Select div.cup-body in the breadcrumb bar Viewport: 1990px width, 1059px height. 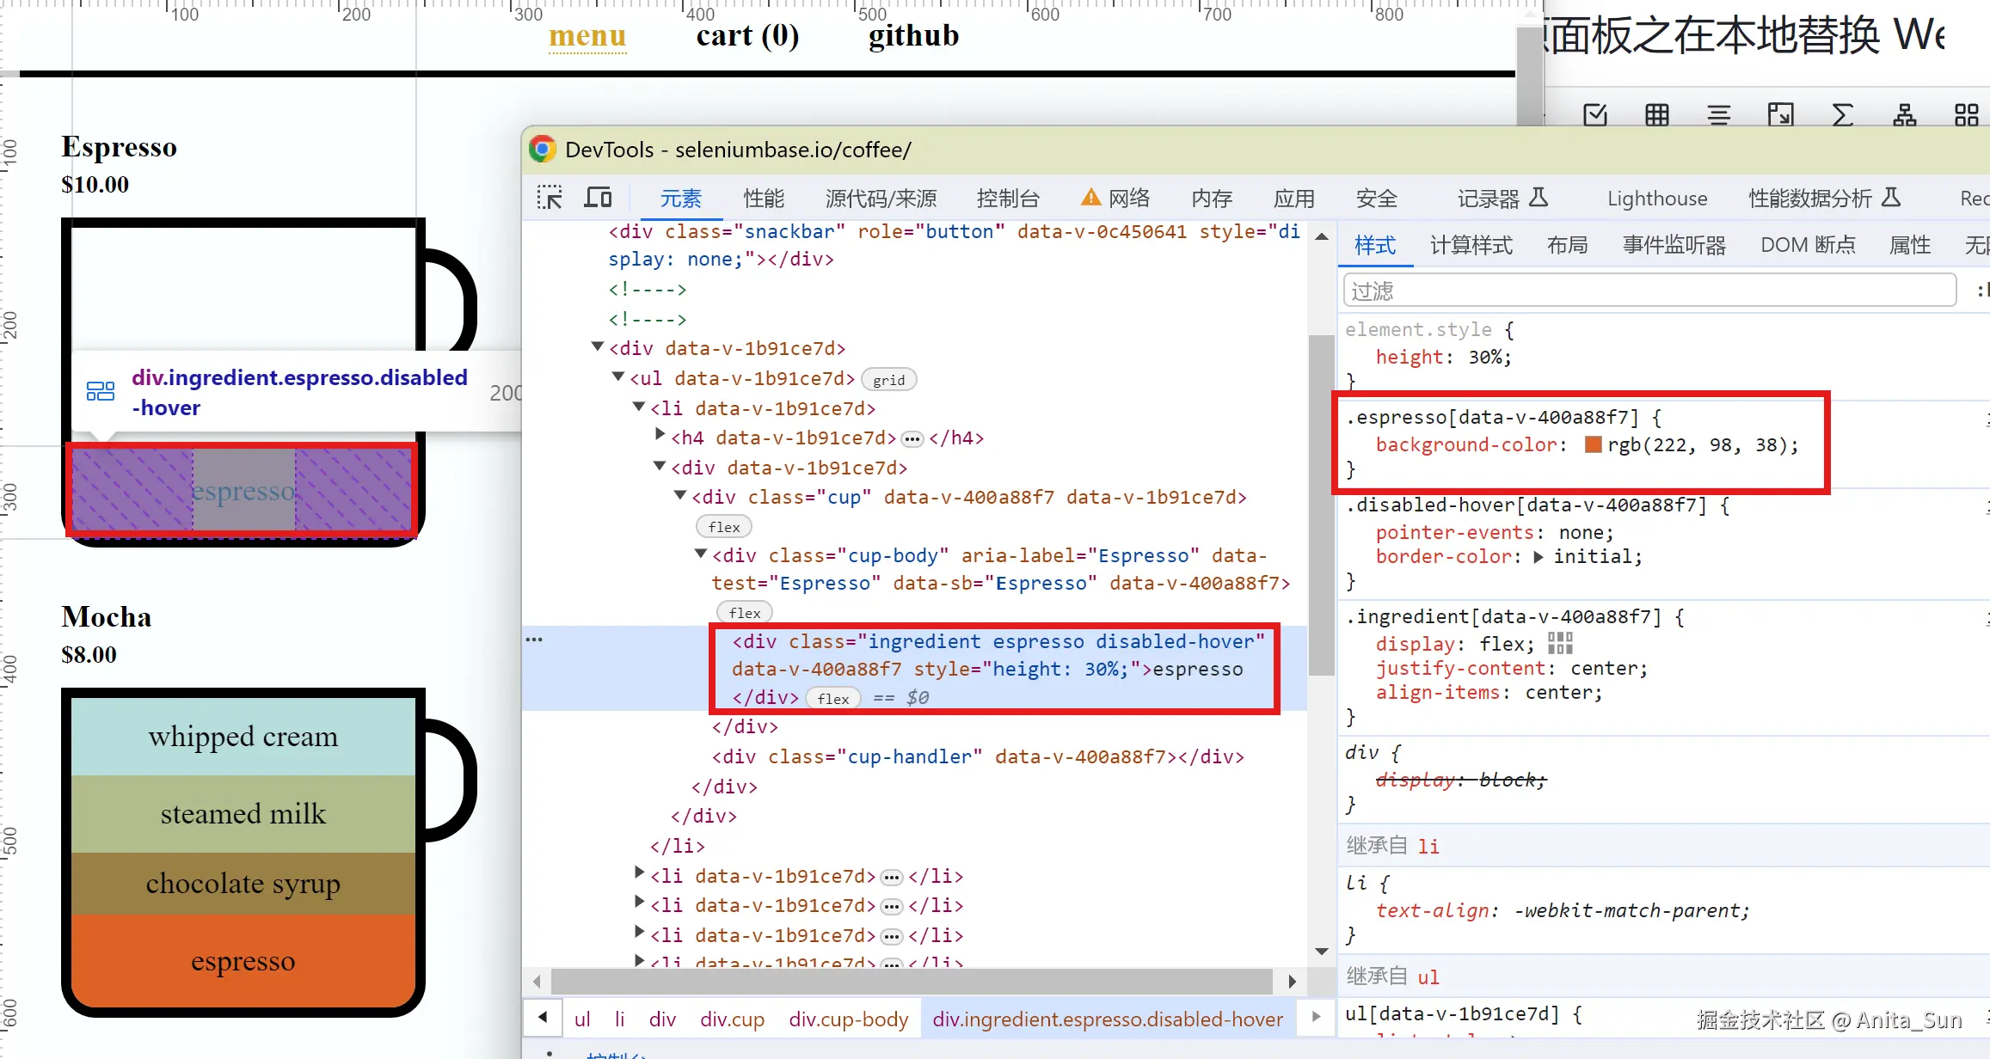pos(848,1019)
